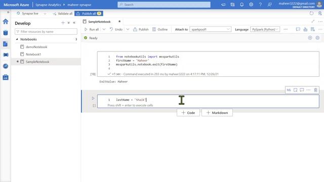The image size is (324, 182).
Task: Open the Attach to sparkpool1 dropdown
Action: point(211,29)
